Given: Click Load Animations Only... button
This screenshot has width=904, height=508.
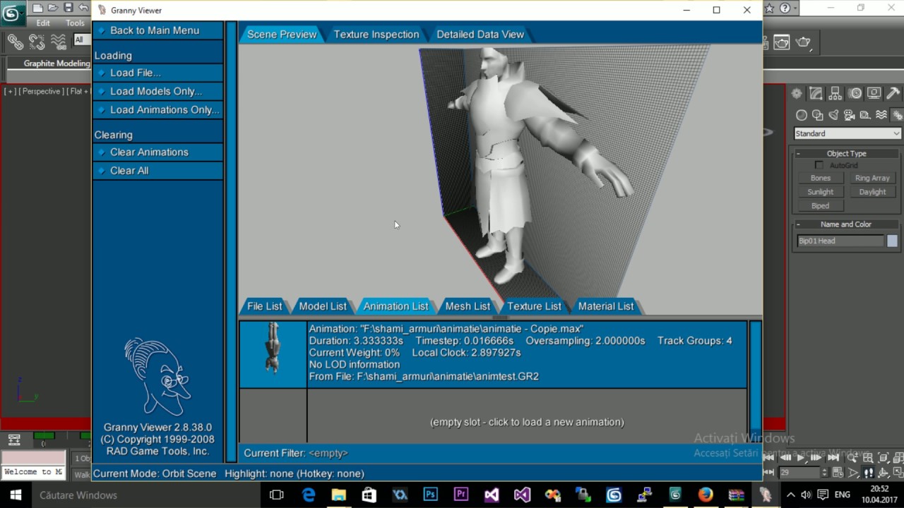Looking at the screenshot, I should (x=158, y=109).
